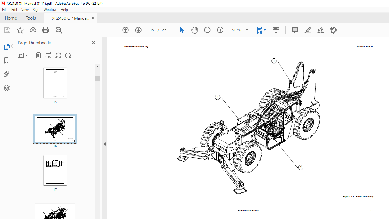
Task: Switch to the Home tab
Action: pos(11,18)
